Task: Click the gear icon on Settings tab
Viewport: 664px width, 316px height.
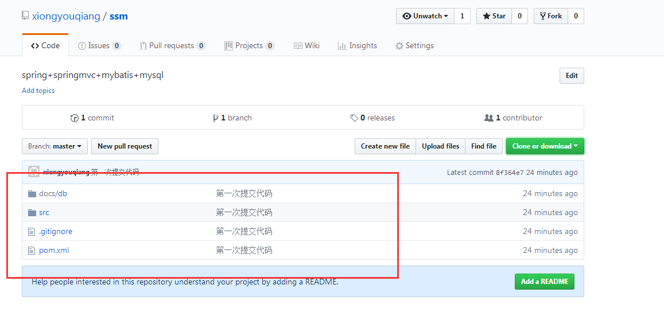Action: 399,46
